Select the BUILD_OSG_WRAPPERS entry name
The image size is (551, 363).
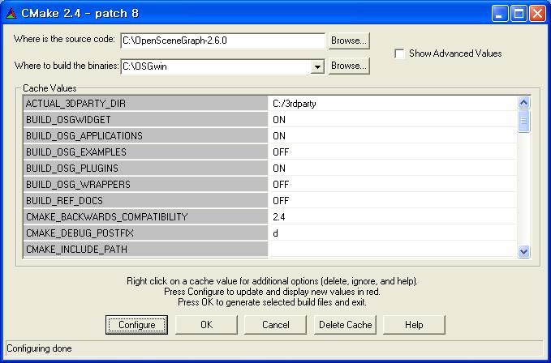[145, 184]
